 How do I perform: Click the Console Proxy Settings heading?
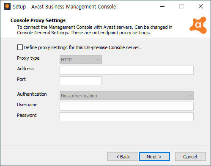click(x=38, y=20)
